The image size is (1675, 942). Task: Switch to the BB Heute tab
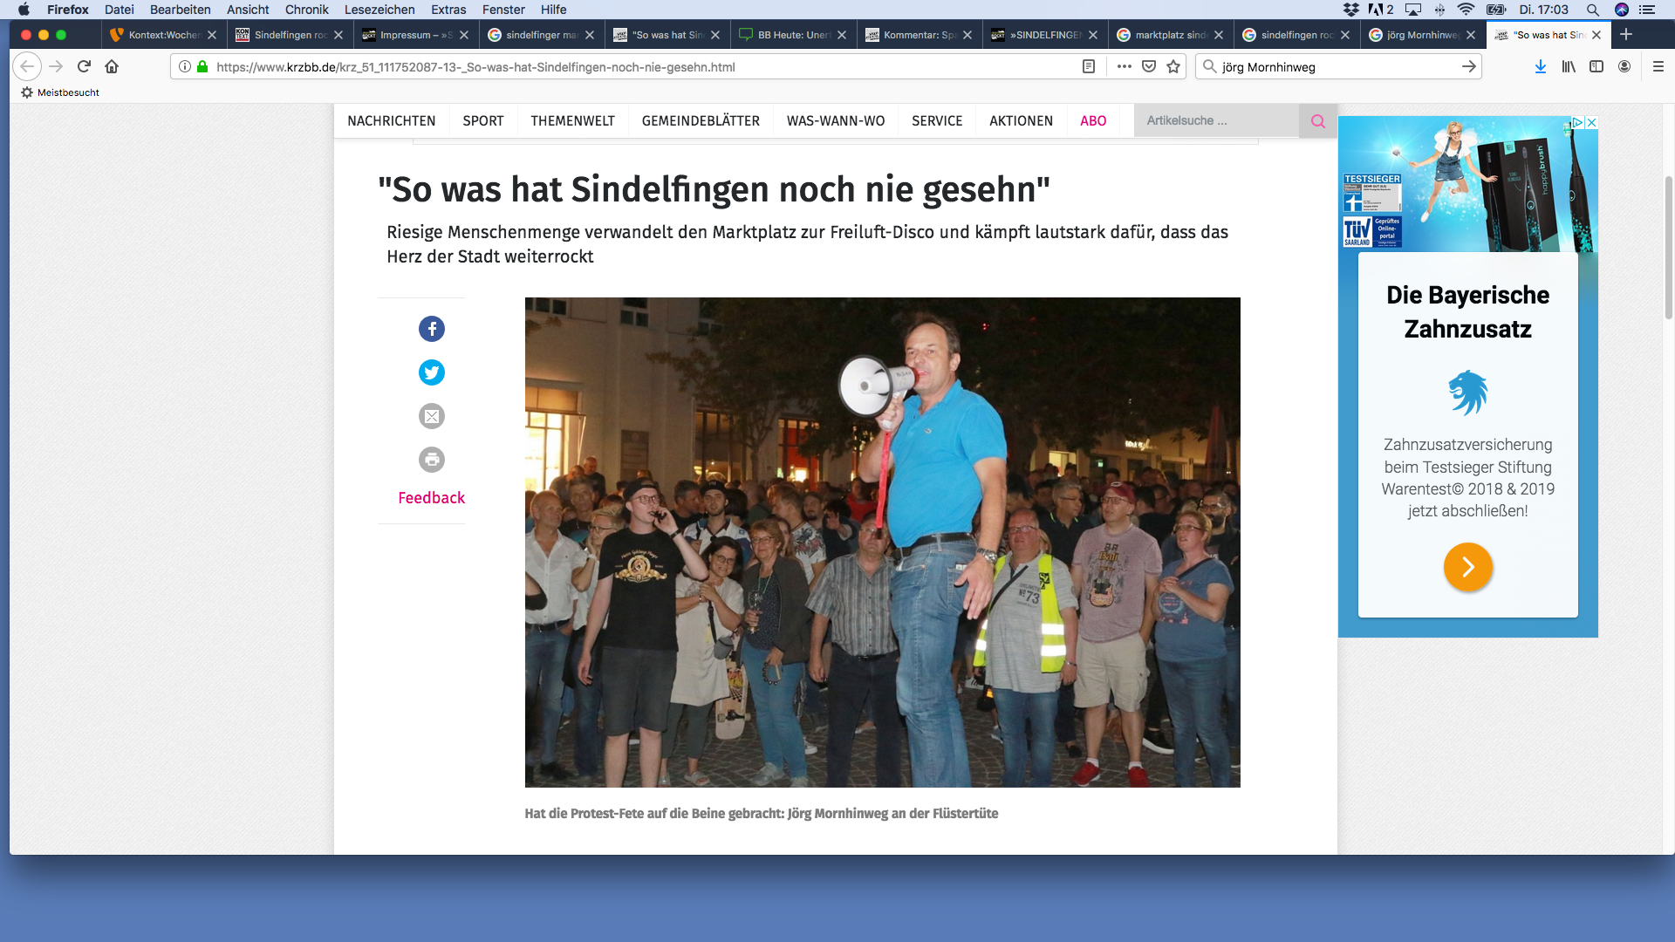pyautogui.click(x=794, y=35)
